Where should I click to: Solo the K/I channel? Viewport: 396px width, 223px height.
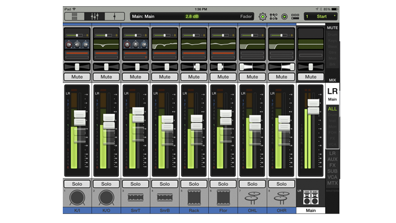pyautogui.click(x=77, y=184)
